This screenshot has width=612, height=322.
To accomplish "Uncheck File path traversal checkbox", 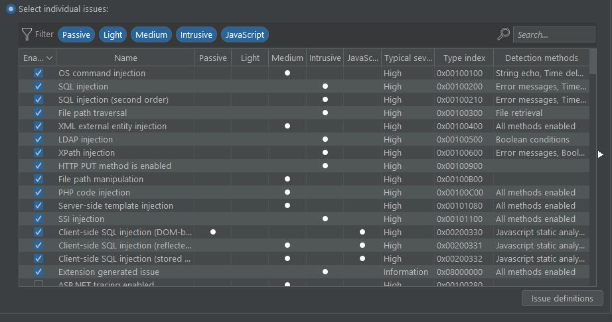I will point(38,113).
